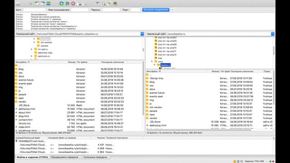Sort remote list by Права column header
This screenshot has width=290, height=163.
(267, 72)
